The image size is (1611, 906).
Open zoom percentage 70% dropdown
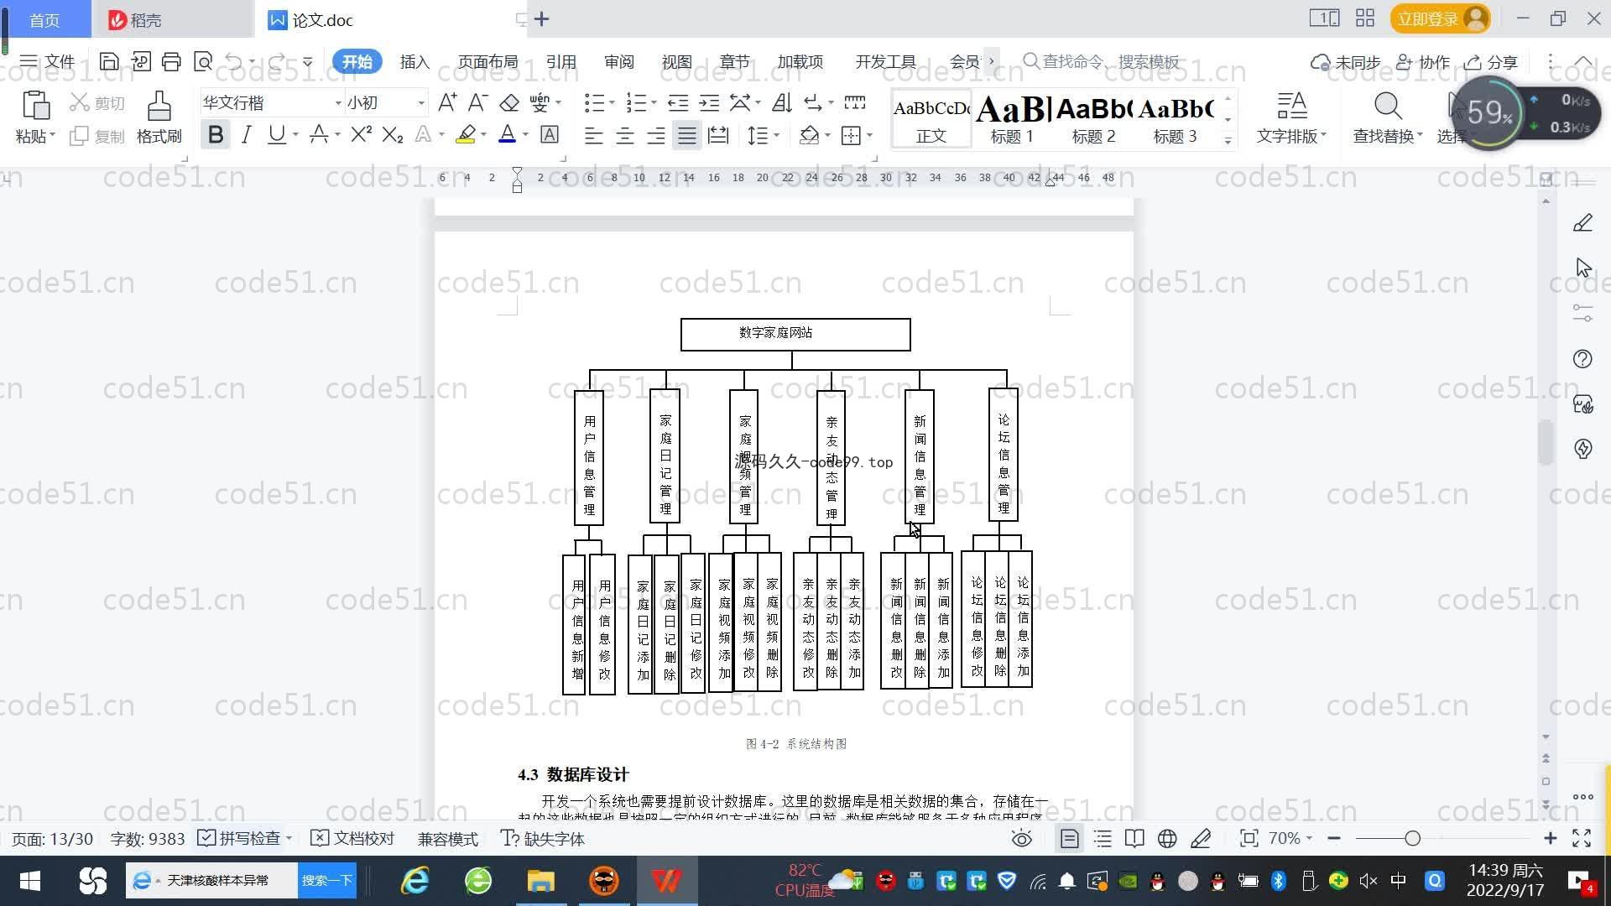1290,838
